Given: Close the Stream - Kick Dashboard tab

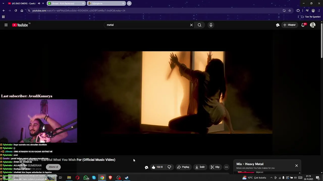Looking at the screenshot, I should tap(83, 4).
